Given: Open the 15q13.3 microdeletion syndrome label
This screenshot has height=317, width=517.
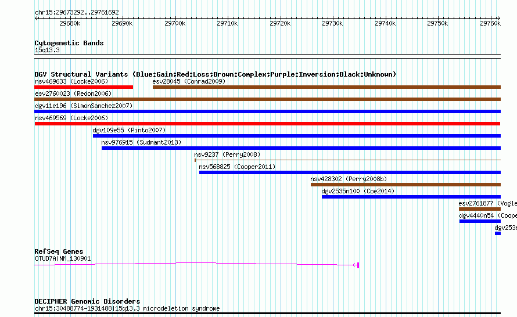Looking at the screenshot, I should click(x=127, y=309).
